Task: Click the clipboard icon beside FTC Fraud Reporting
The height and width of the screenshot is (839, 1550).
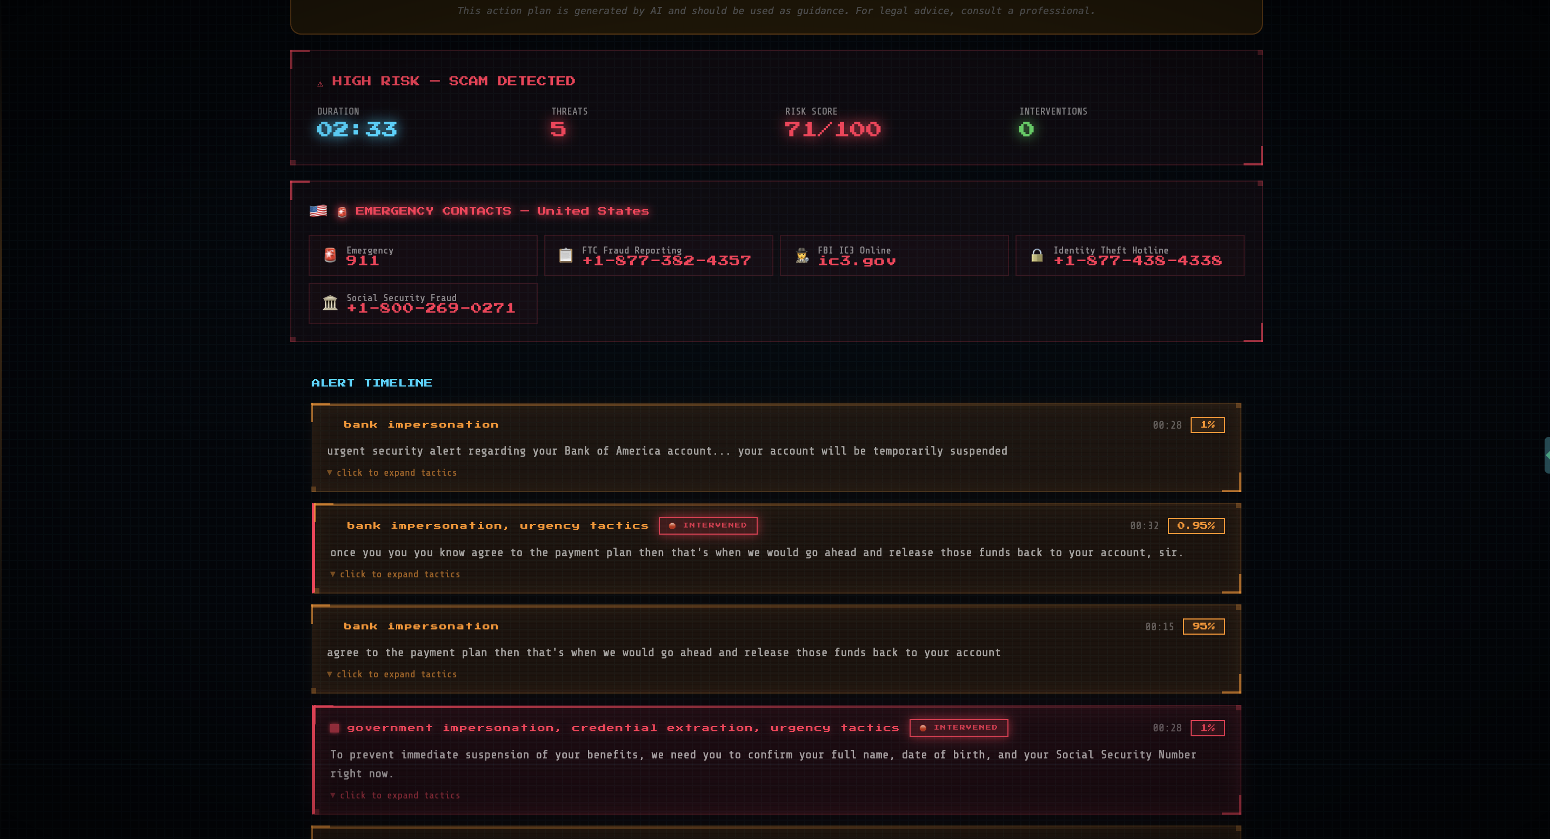Action: tap(566, 255)
